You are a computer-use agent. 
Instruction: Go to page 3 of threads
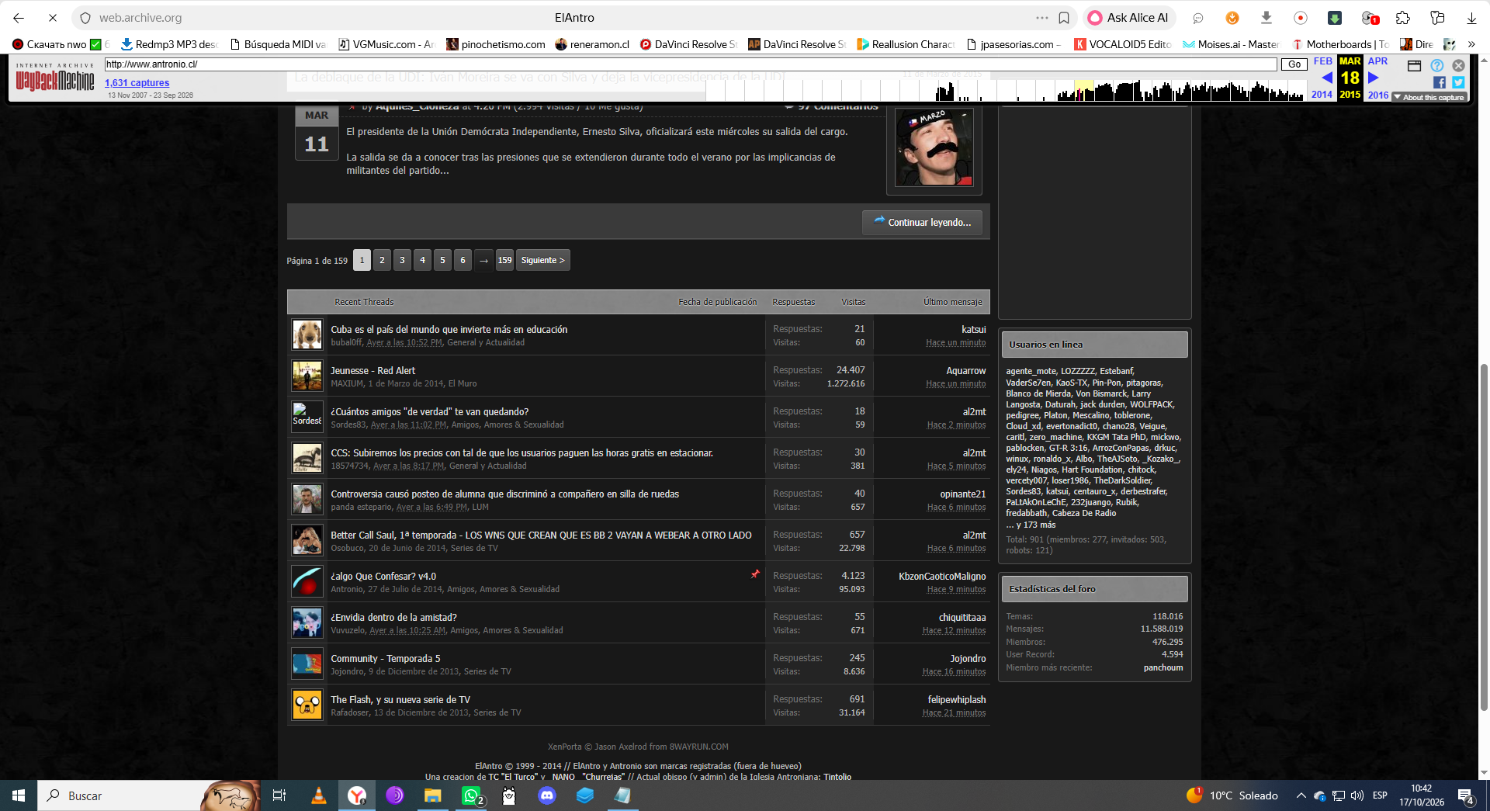click(x=402, y=260)
